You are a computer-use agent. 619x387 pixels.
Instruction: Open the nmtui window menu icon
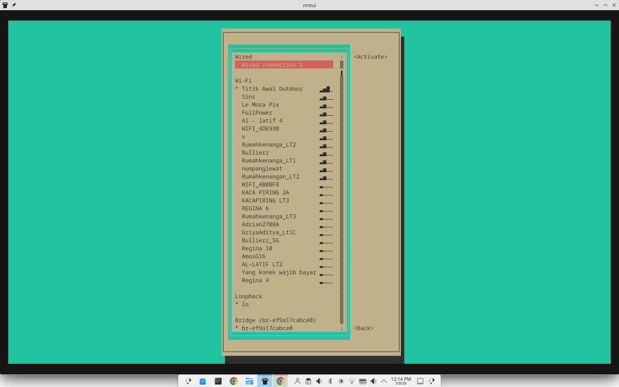click(5, 5)
